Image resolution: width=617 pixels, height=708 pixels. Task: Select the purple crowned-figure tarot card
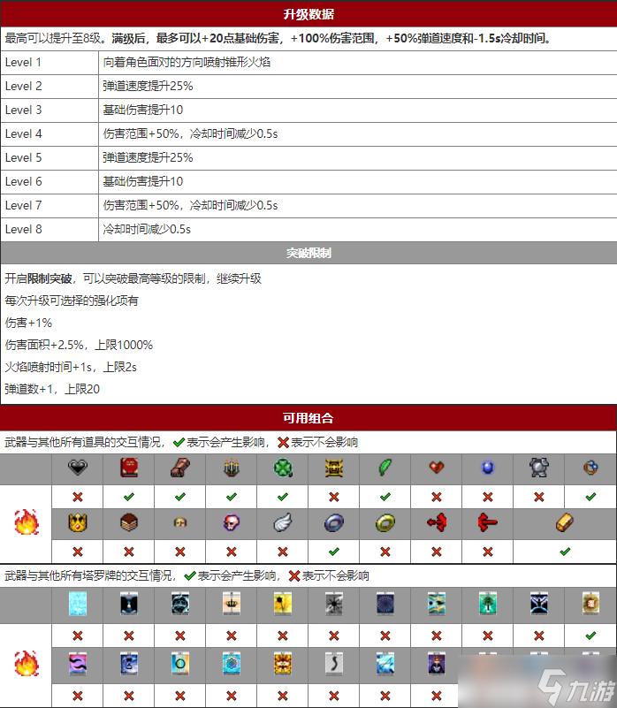[x=437, y=664]
